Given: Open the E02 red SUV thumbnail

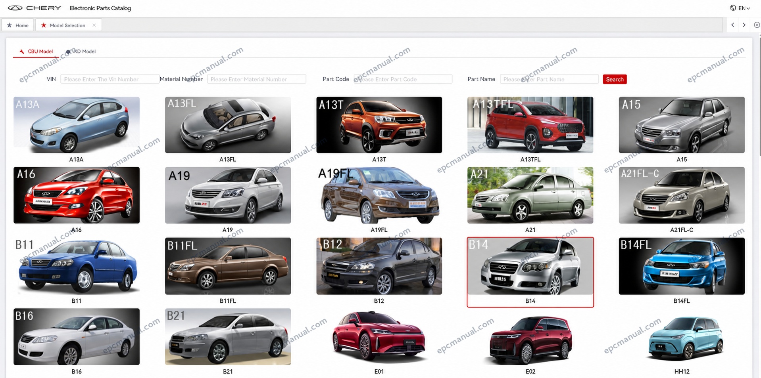Looking at the screenshot, I should [x=530, y=336].
